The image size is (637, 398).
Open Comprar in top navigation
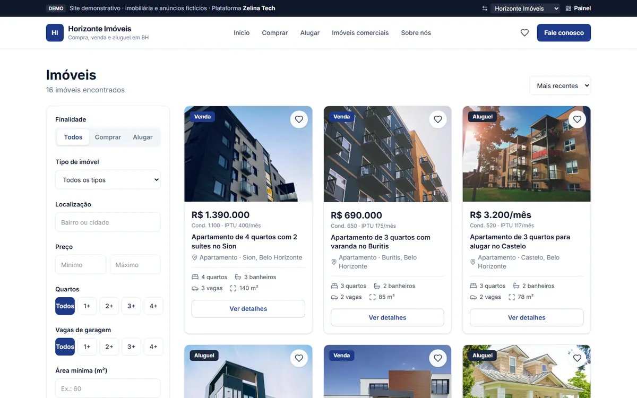coord(275,33)
